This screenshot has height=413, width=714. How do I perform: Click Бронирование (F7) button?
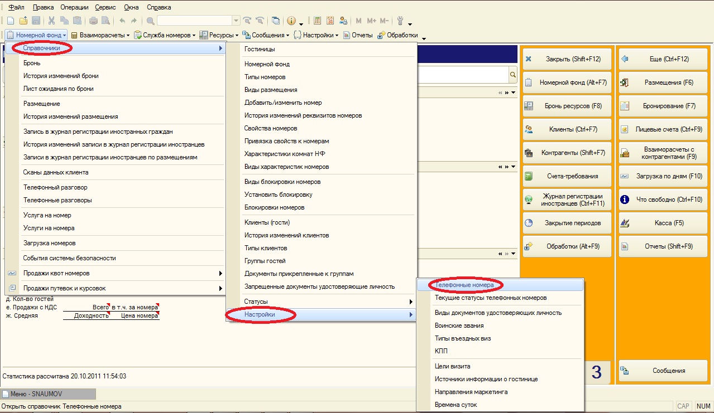[663, 106]
